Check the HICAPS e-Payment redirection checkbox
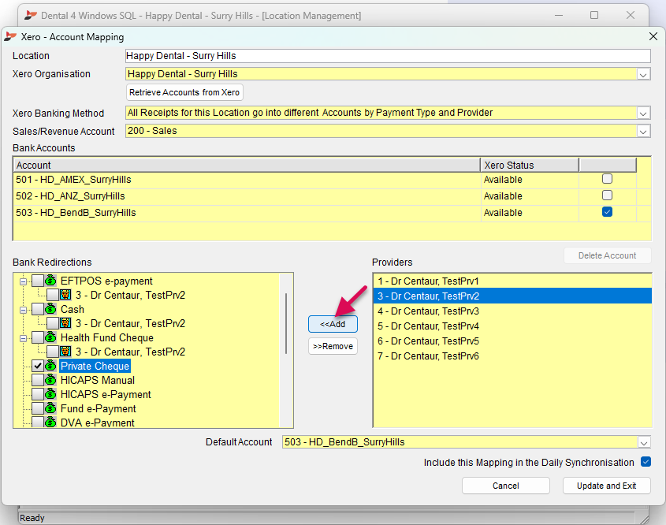666x525 pixels. 38,394
